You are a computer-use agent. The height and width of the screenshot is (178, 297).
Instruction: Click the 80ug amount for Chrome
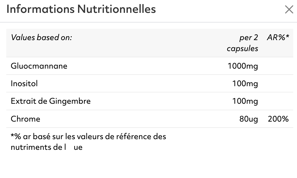248,119
